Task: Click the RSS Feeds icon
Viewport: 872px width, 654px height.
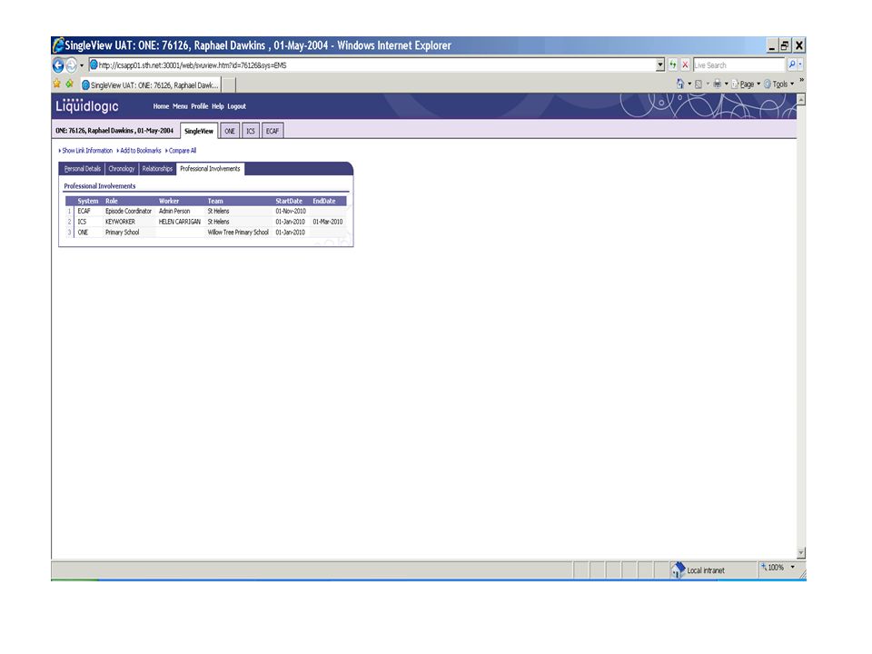Action: [699, 84]
